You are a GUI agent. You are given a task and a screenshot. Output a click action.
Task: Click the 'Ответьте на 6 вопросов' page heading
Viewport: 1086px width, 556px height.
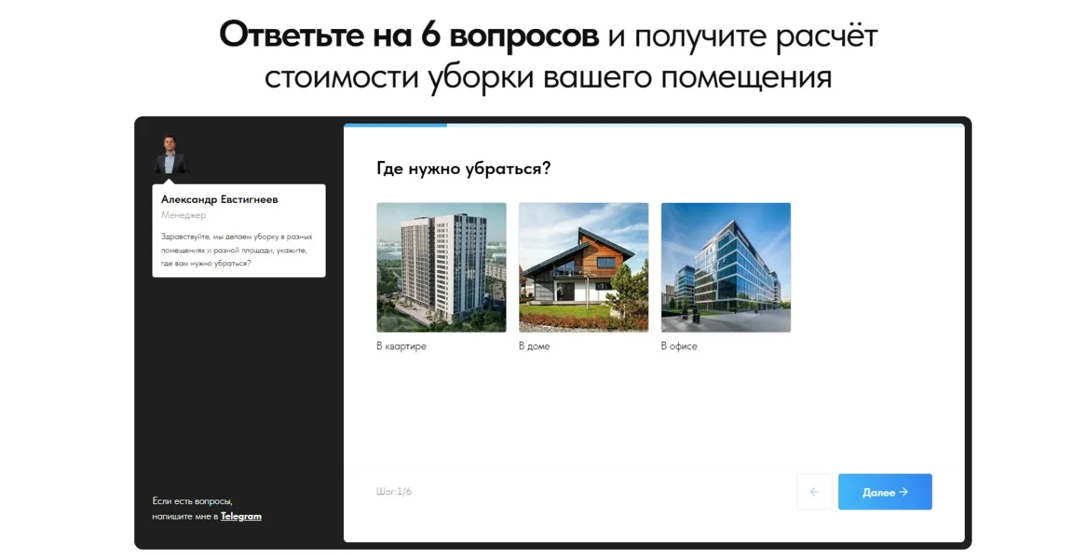[x=410, y=36]
